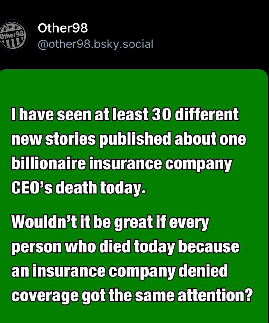The image size is (269, 323).
Task: Click the word 'attention?' ending the post
Action: click(x=215, y=296)
